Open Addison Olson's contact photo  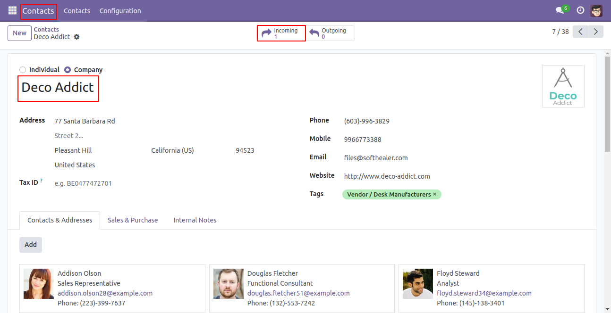(39, 284)
